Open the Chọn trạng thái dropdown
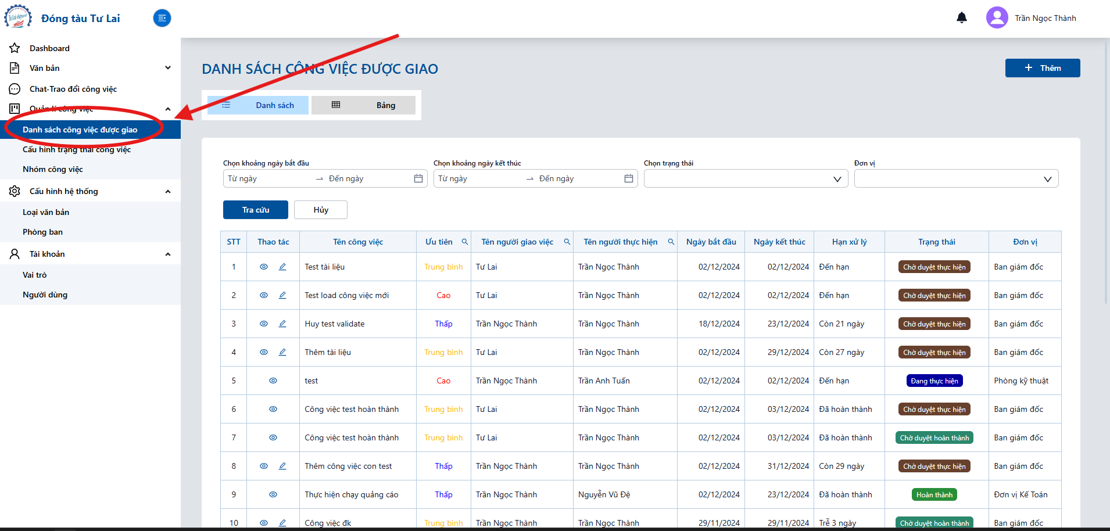This screenshot has width=1110, height=531. [746, 178]
